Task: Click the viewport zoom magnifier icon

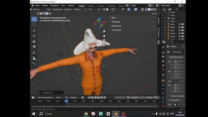Action: point(104,31)
